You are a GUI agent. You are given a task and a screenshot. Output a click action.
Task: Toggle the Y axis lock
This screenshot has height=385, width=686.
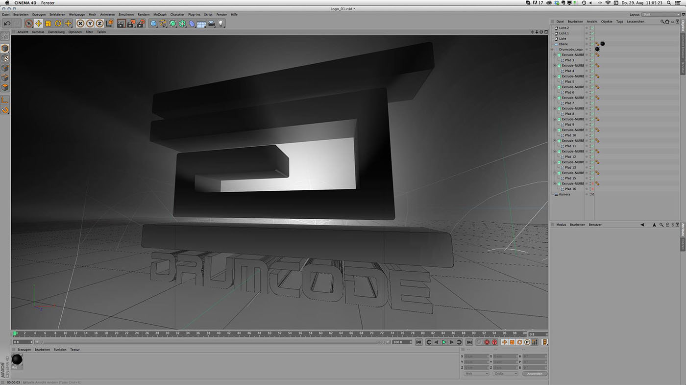pos(90,23)
